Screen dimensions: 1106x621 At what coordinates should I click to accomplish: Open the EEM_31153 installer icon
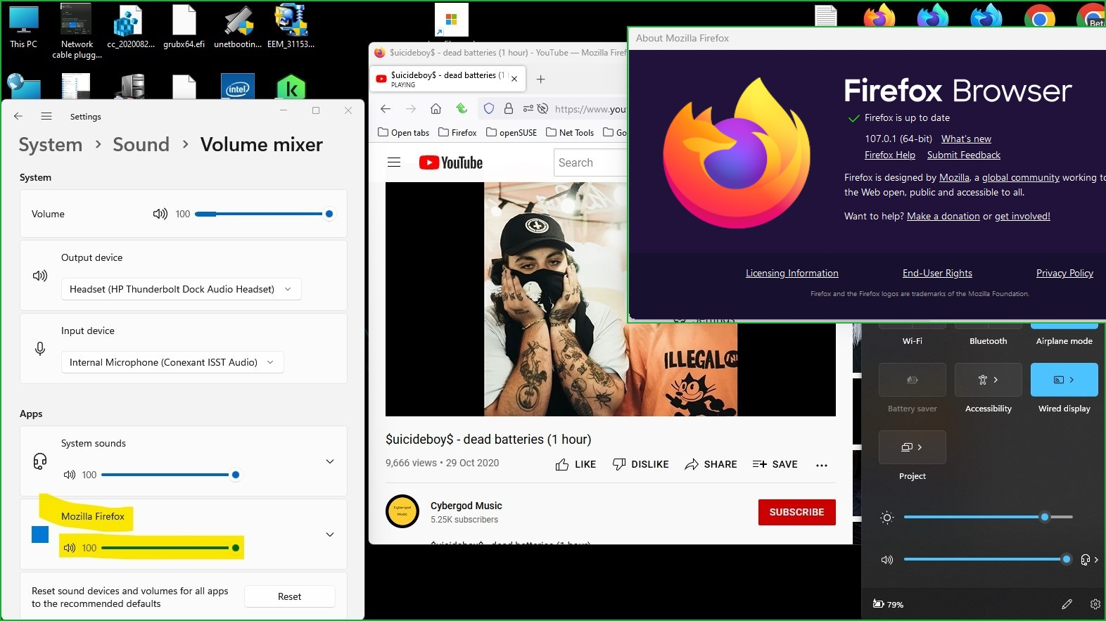291,26
